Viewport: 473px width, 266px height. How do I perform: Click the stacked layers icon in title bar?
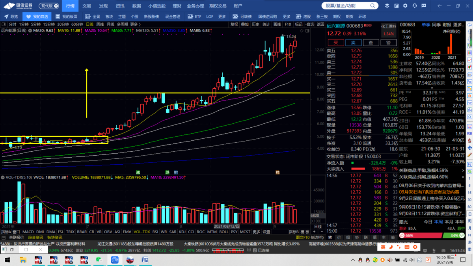tap(387, 6)
